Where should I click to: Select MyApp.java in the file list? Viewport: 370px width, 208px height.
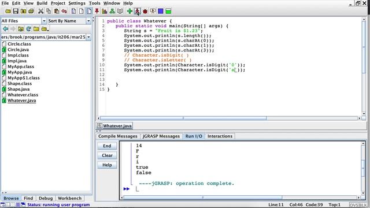coord(20,72)
